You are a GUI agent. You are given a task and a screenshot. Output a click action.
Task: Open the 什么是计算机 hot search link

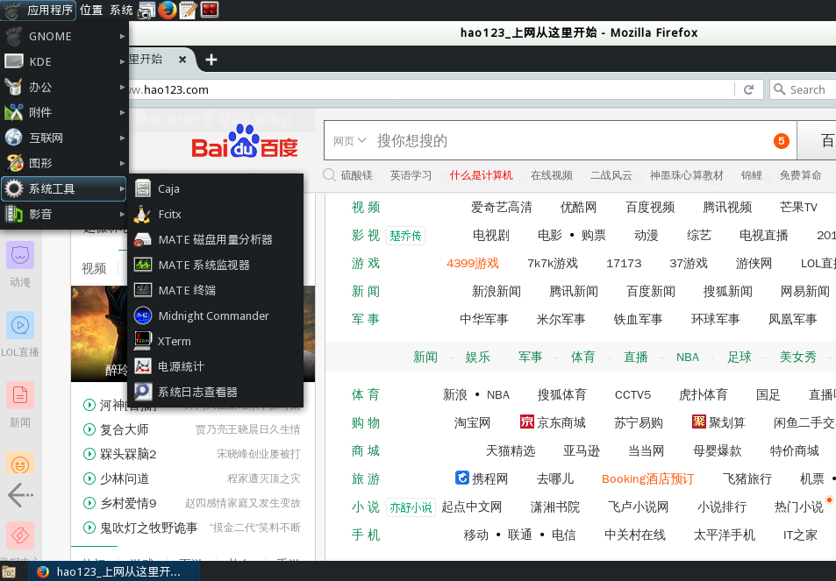tap(481, 175)
